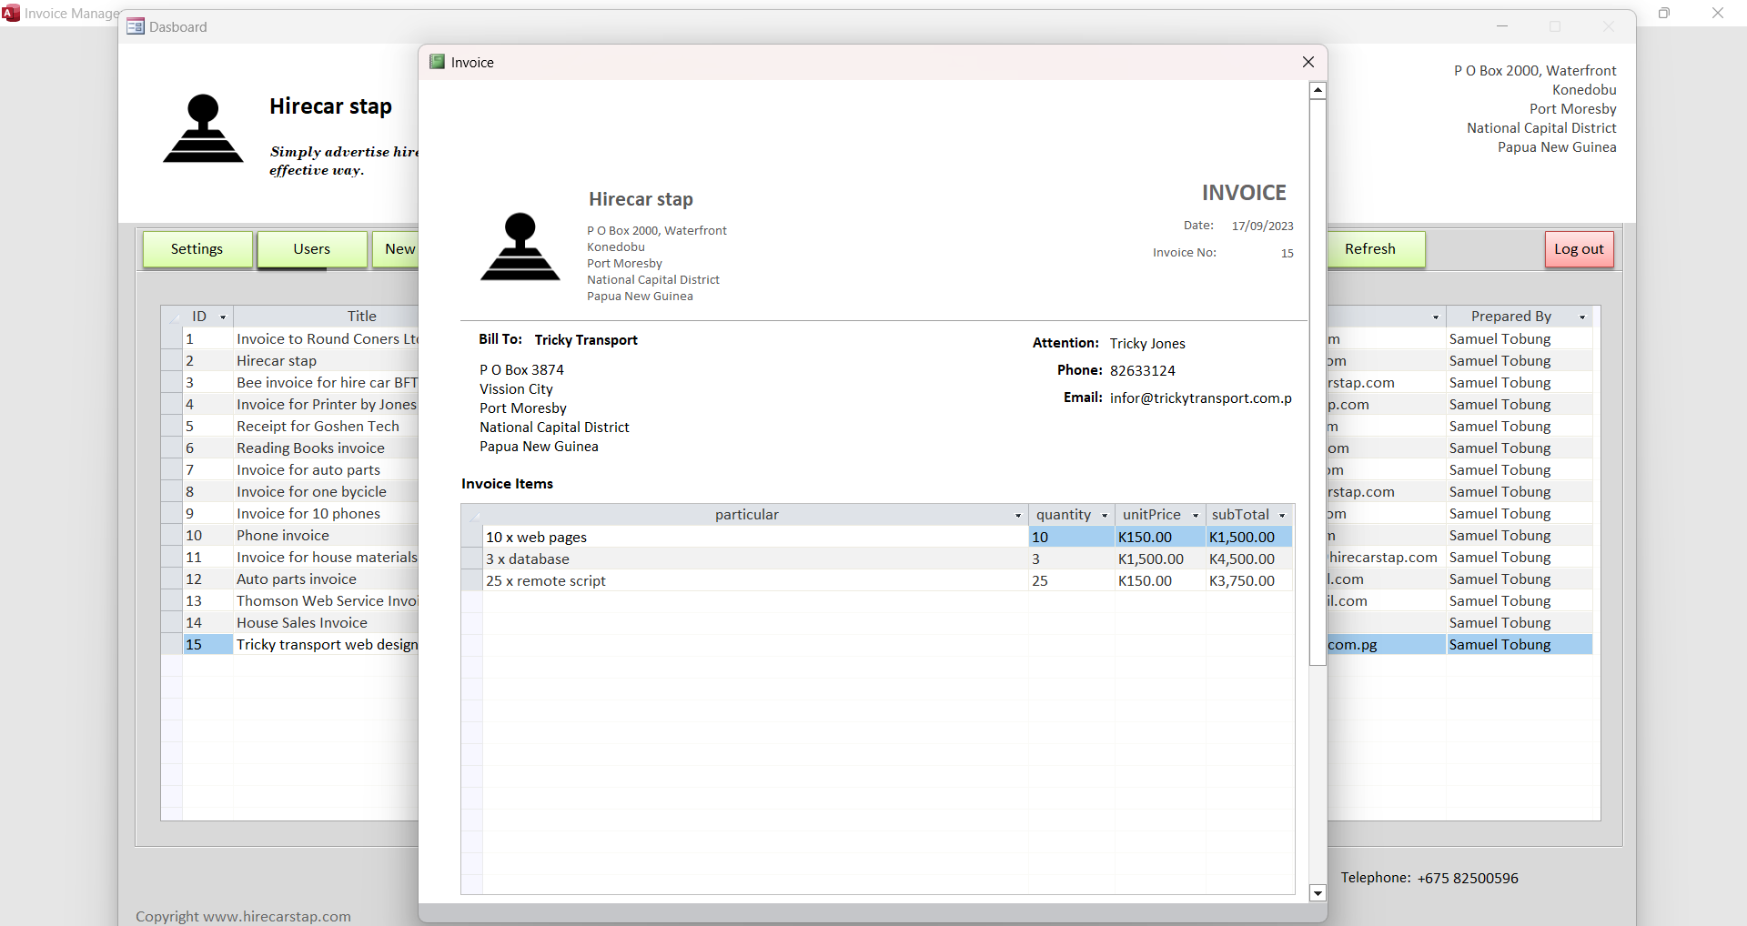Screen dimensions: 1747x926
Task: Select 'Invoice to Round Coners' row in Dasboard
Action: click(x=326, y=338)
